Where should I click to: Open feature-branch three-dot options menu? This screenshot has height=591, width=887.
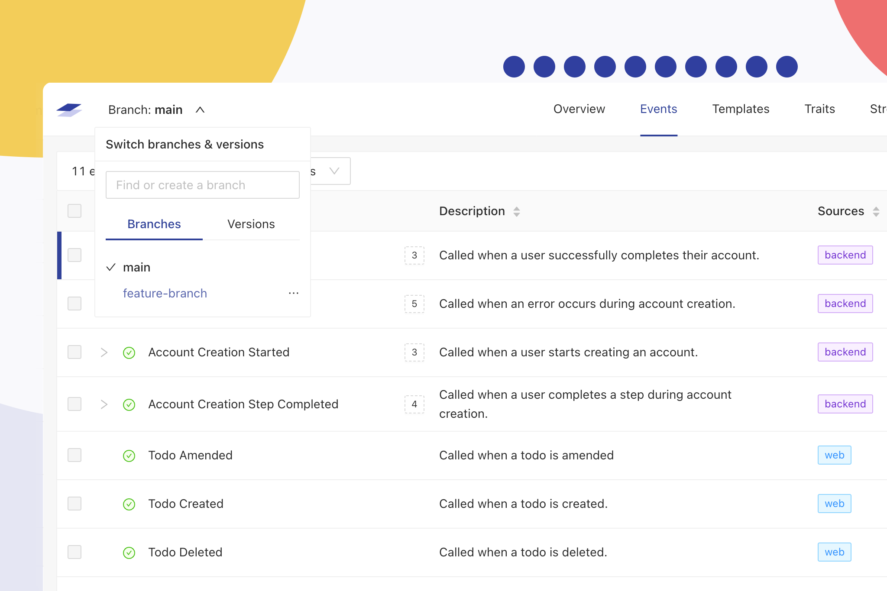click(294, 293)
